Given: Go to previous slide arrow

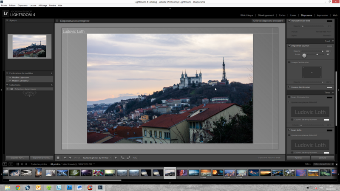Looking at the screenshot, I should [x=65, y=157].
